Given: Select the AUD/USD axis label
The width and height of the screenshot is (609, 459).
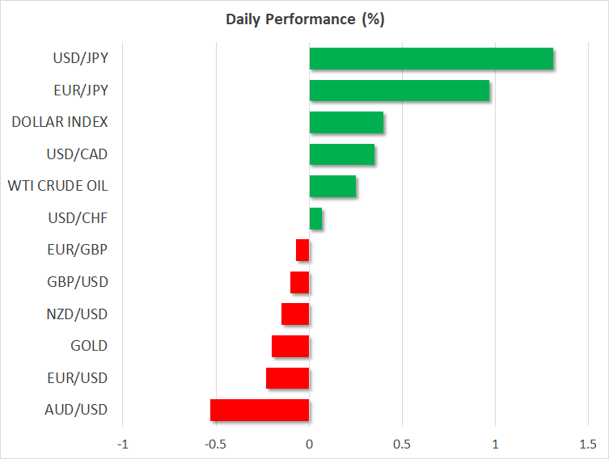Looking at the screenshot, I should click(x=78, y=410).
